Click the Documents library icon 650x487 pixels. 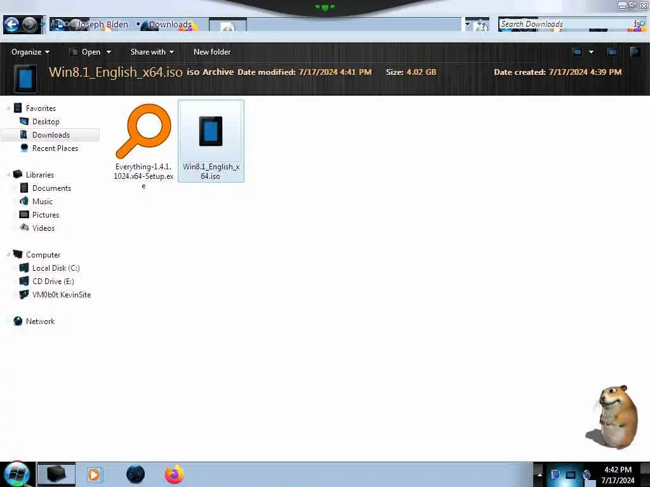[24, 188]
